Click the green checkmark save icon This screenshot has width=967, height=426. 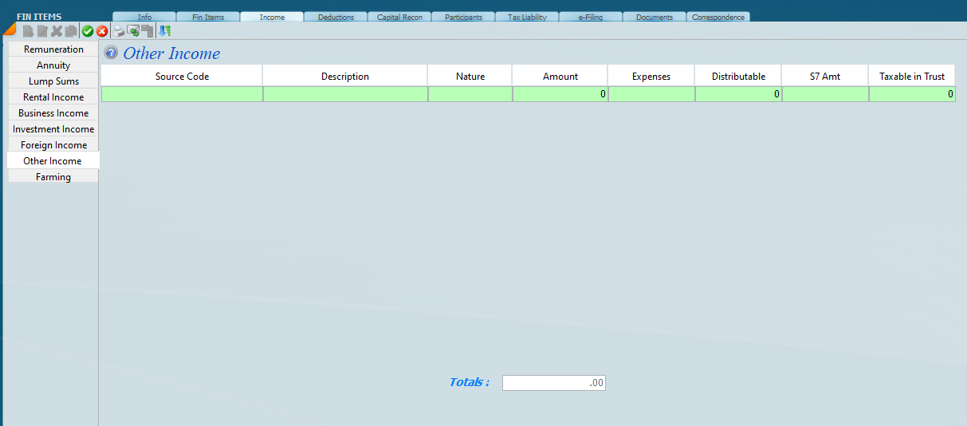point(88,31)
